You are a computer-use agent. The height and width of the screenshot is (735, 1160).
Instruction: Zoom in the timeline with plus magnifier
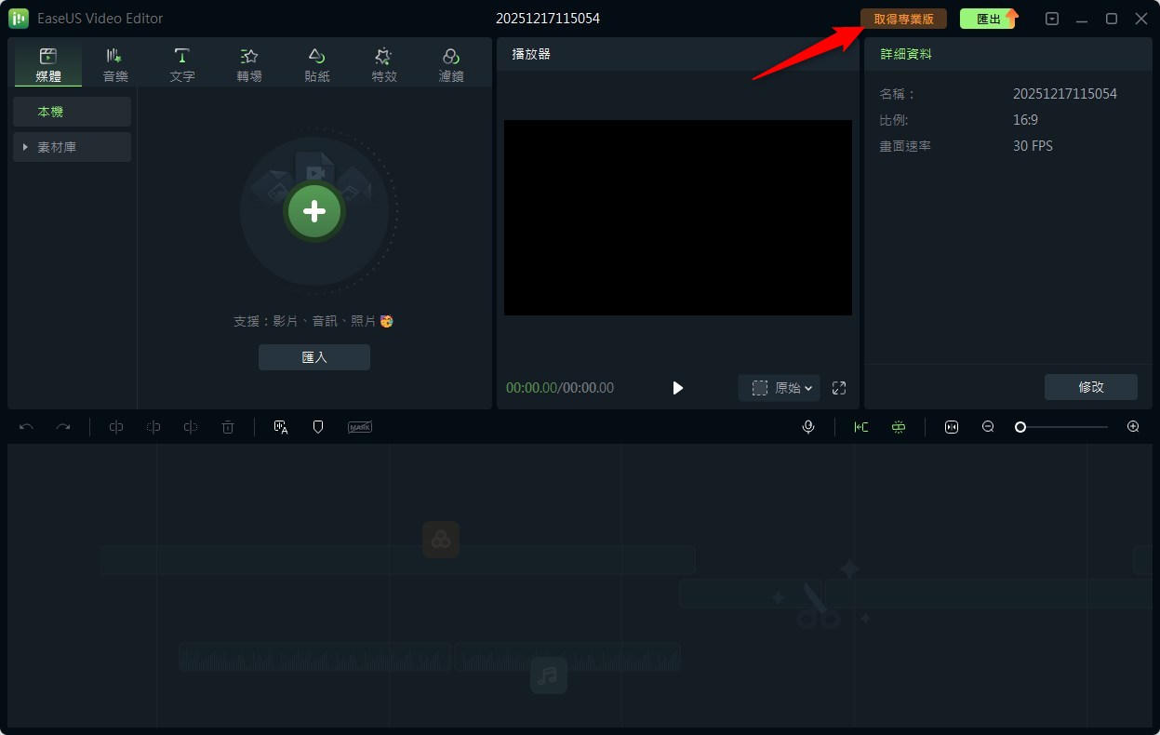[1133, 427]
